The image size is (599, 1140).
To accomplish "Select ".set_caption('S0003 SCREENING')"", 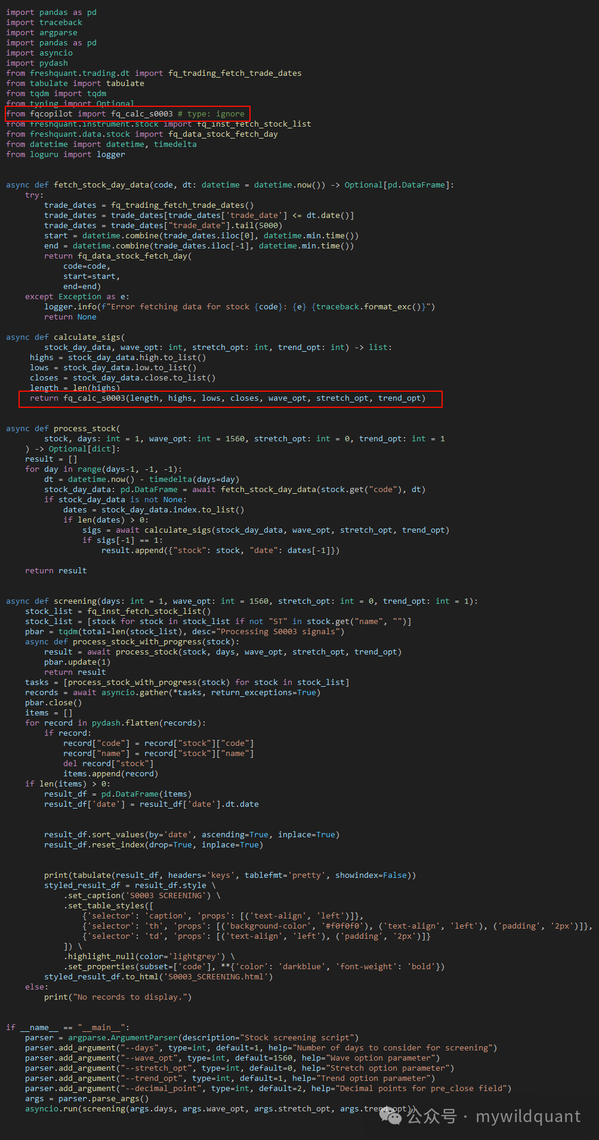I will (137, 896).
